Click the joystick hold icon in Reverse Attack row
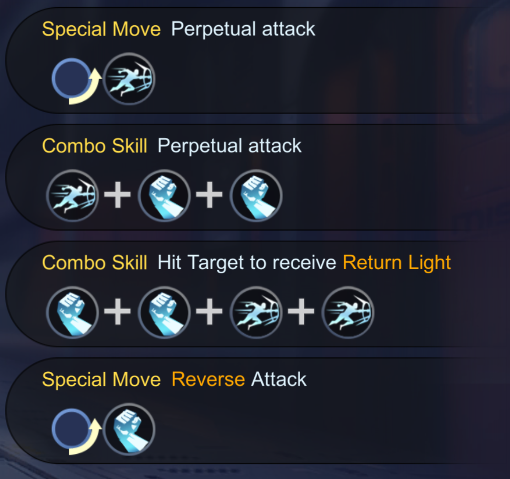 pyautogui.click(x=77, y=431)
